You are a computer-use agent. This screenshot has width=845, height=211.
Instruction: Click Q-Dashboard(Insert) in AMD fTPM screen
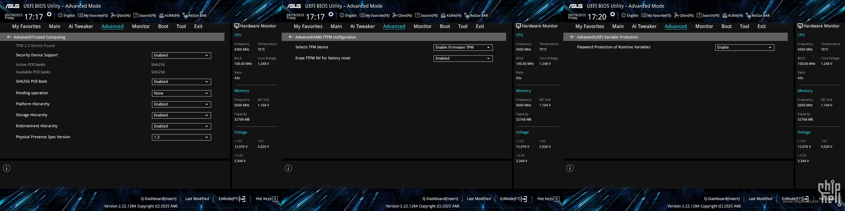click(x=440, y=199)
